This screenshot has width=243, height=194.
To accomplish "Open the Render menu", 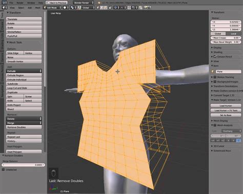I will (x=20, y=3).
